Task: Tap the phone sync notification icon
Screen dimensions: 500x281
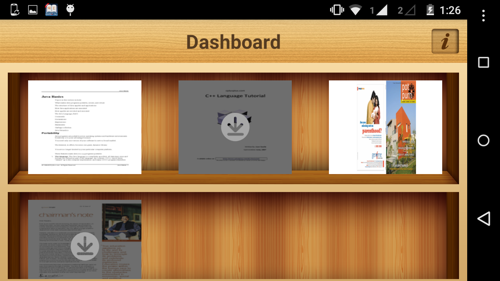Action: tap(14, 10)
